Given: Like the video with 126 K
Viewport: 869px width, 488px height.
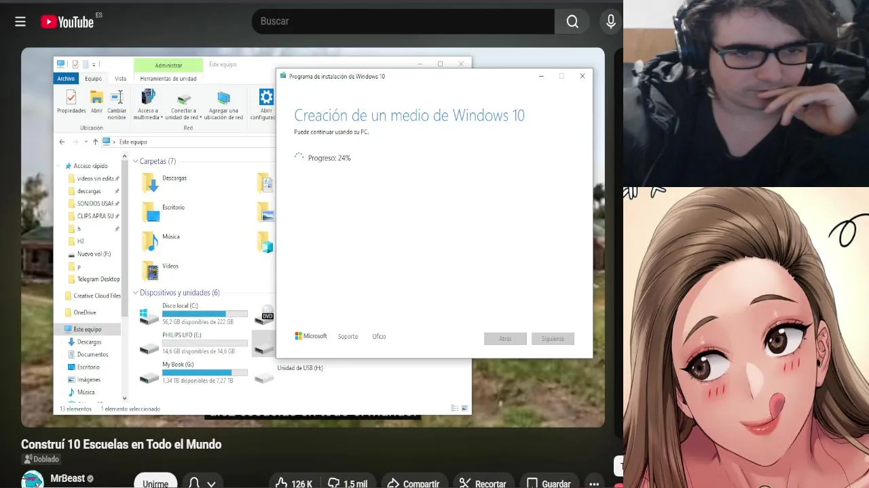Looking at the screenshot, I should pyautogui.click(x=294, y=483).
